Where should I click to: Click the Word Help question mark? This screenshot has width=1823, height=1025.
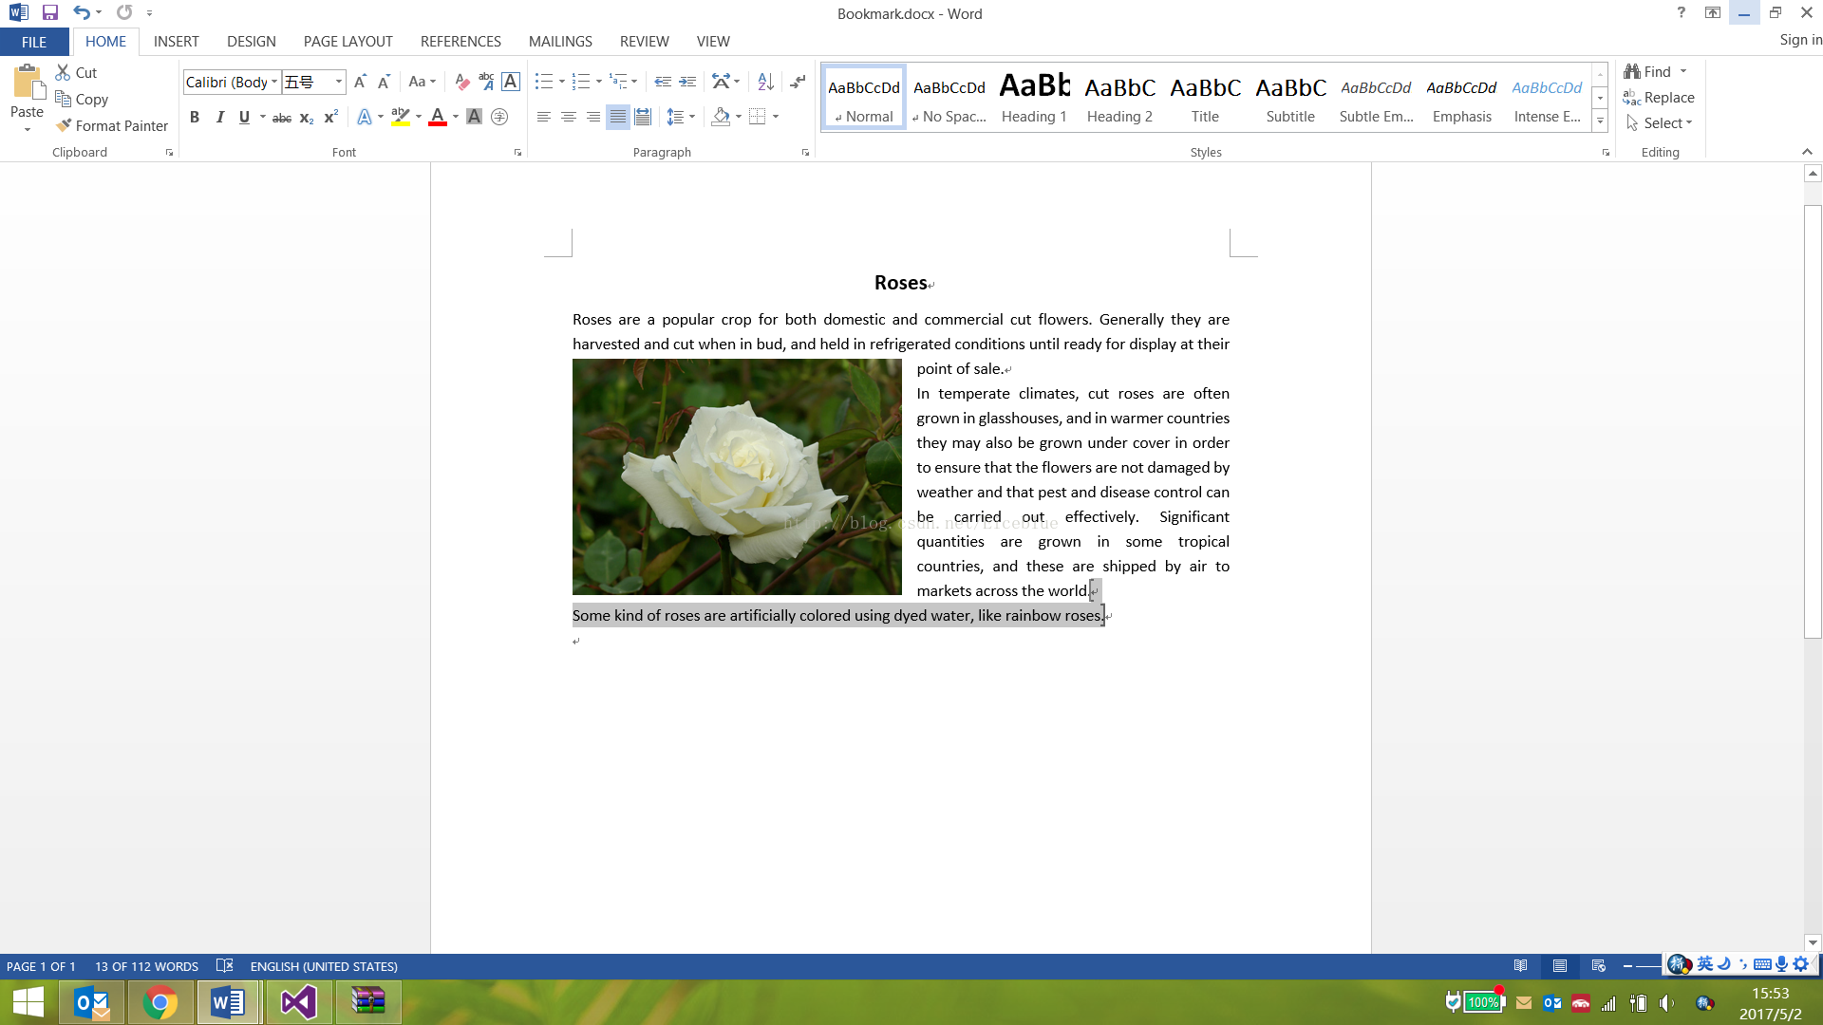tap(1681, 13)
